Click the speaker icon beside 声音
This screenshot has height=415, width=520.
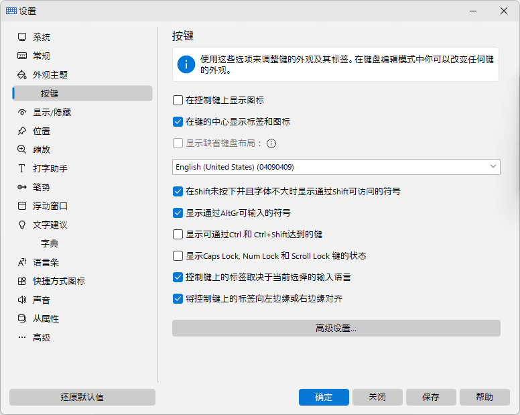pos(22,300)
